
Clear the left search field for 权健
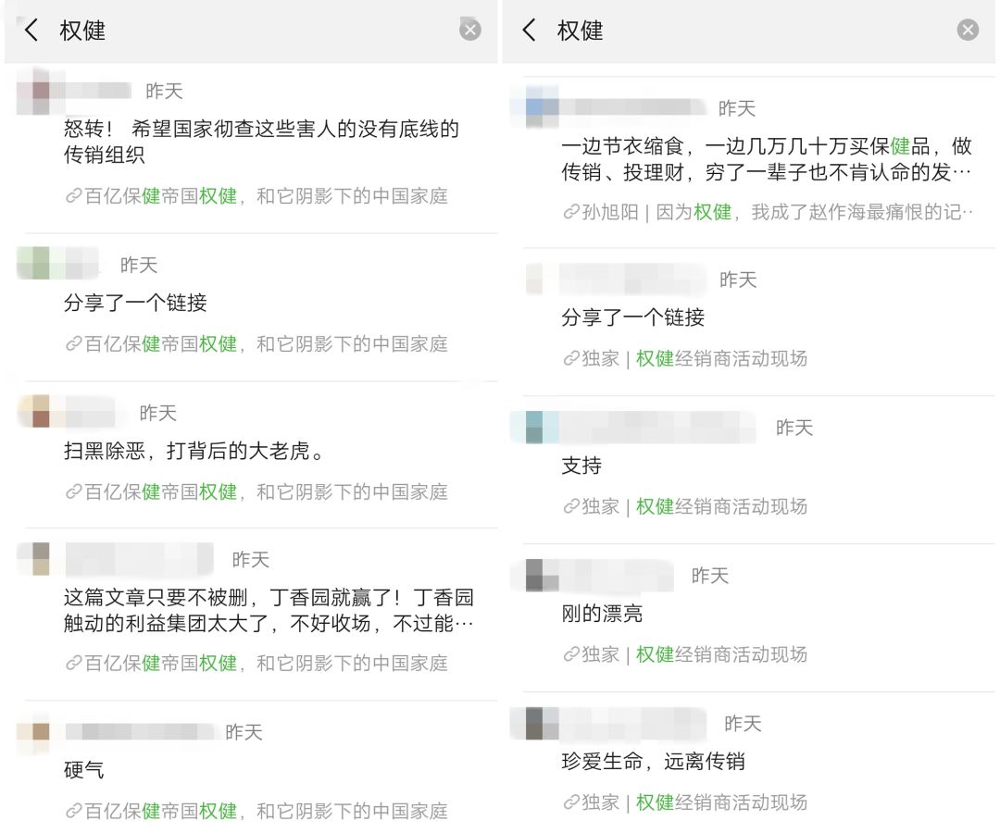click(470, 30)
